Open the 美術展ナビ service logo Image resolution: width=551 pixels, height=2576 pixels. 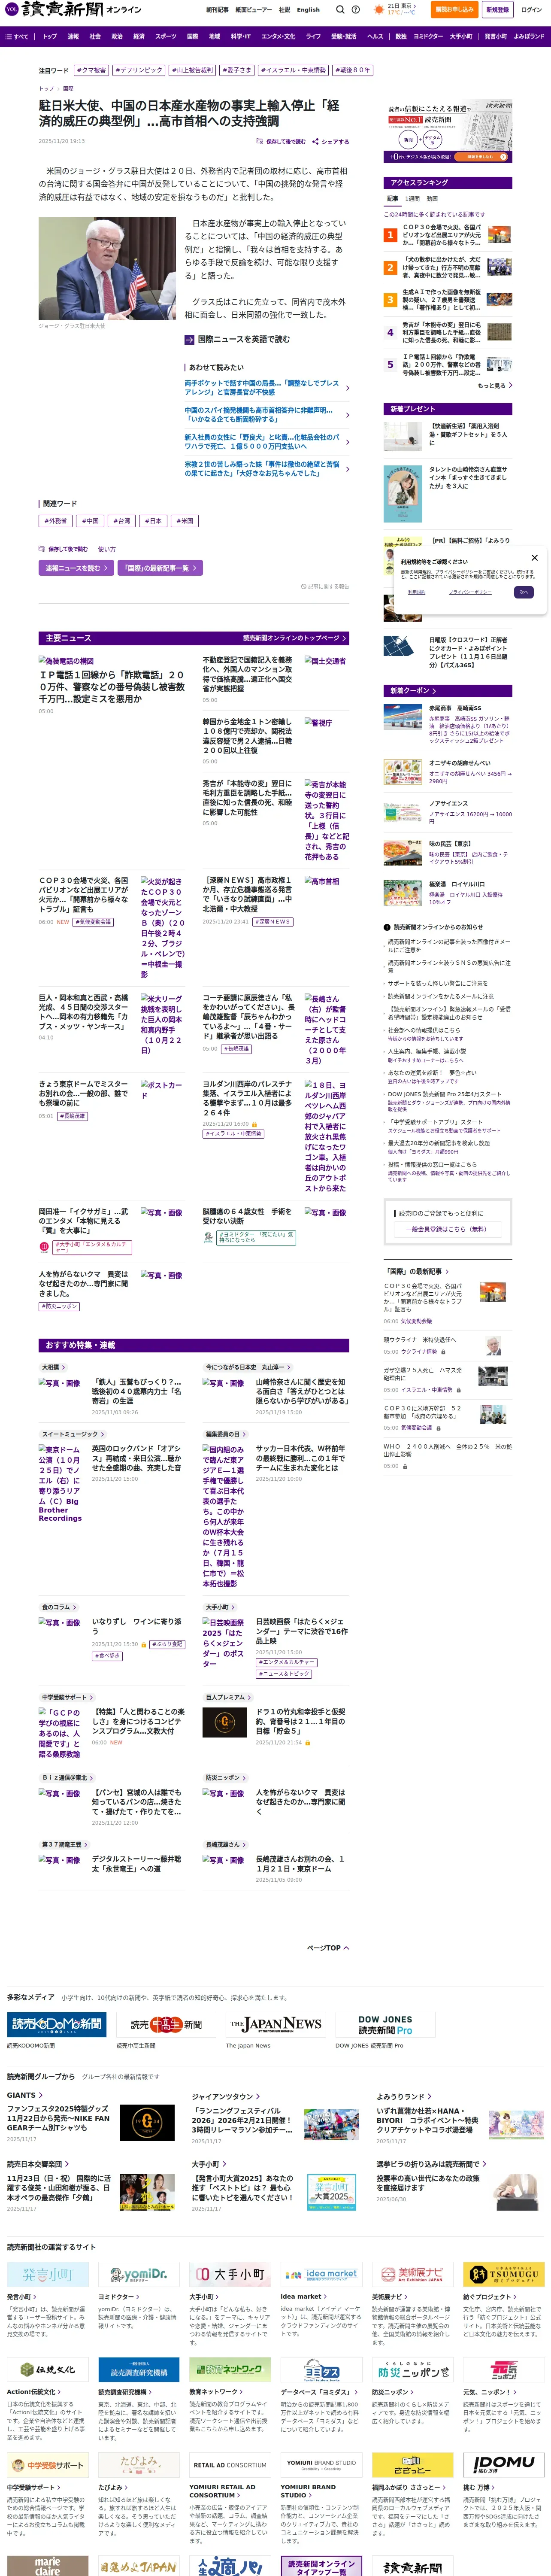[412, 2275]
